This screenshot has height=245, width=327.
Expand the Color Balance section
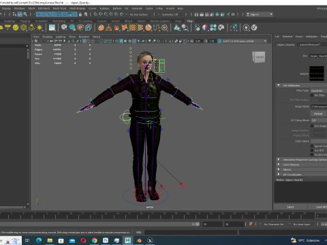tap(279, 165)
